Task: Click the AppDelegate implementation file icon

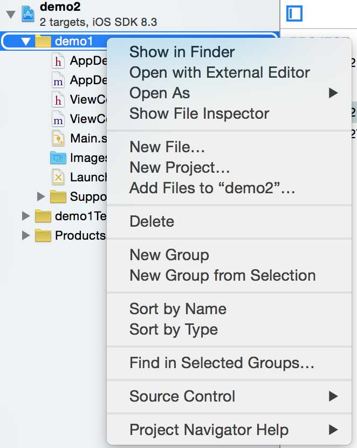Action: point(58,80)
